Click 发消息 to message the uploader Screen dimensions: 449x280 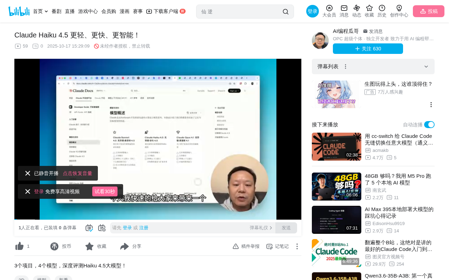pos(373,31)
